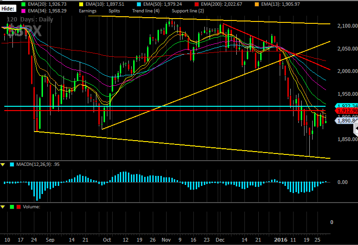Viewport: 358px width, 245px height.
Task: Click the 1,950.00 price axis label
Action: coord(347,94)
